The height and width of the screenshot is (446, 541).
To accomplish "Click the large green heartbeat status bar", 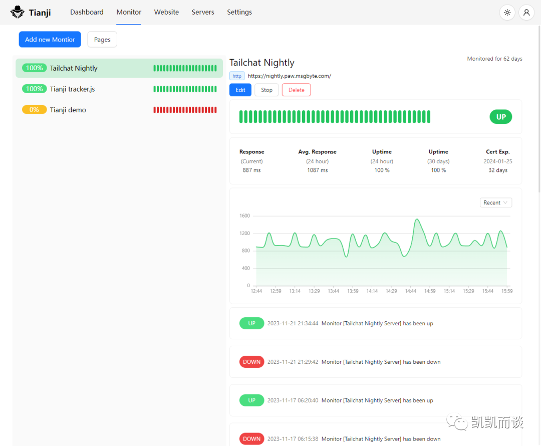I will click(x=335, y=117).
